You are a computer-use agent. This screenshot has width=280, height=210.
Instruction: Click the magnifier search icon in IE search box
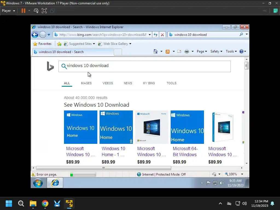coord(241,34)
